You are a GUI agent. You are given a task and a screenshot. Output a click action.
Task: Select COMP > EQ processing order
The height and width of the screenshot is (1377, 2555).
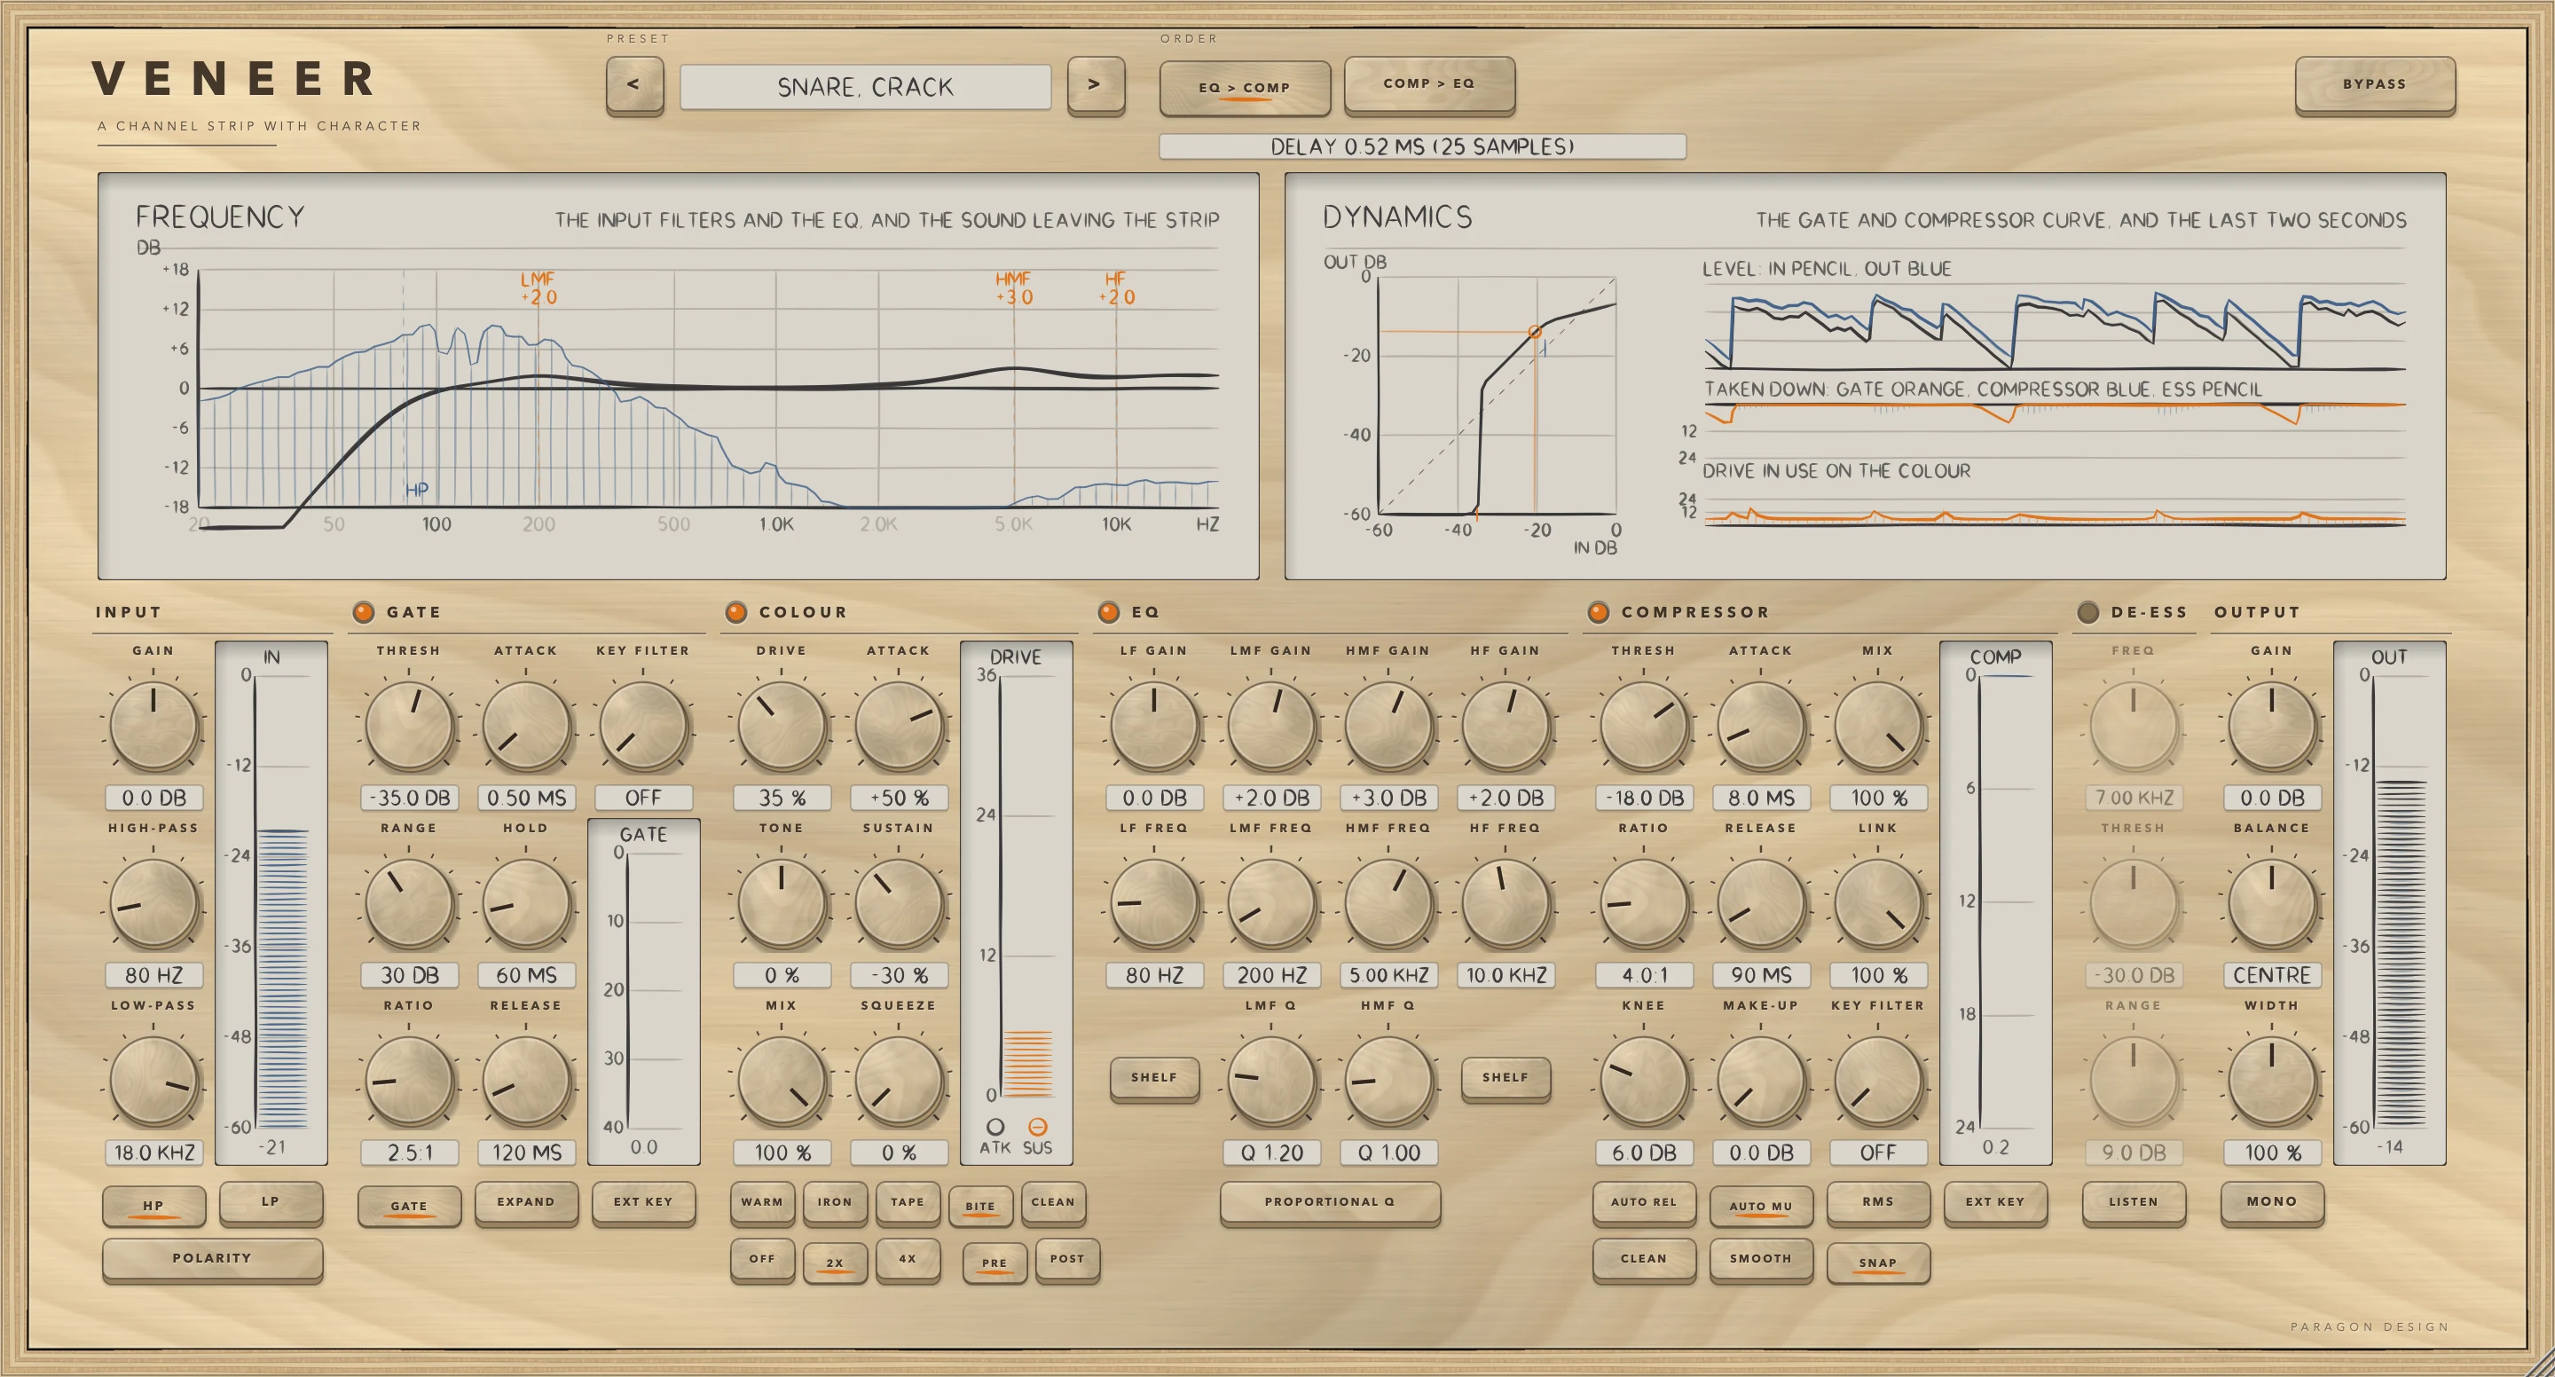coord(1429,84)
